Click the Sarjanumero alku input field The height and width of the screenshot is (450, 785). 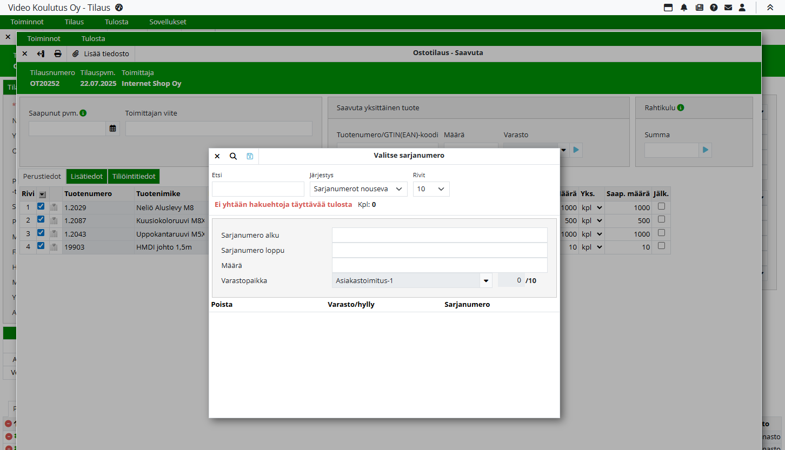439,235
